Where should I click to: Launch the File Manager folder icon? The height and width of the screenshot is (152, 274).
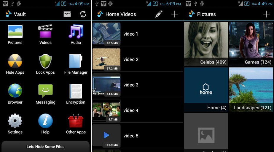76,61
